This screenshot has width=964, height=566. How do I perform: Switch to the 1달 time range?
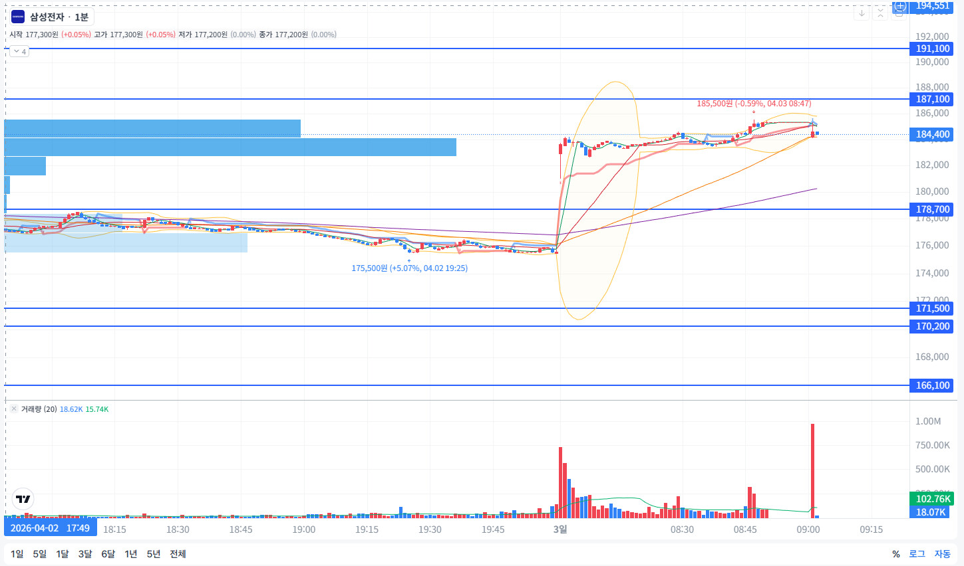pos(63,554)
